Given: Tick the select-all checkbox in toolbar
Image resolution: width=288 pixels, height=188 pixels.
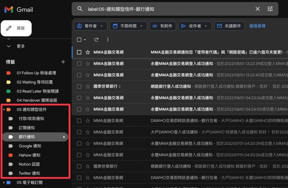Looking at the screenshot, I should [x=79, y=40].
